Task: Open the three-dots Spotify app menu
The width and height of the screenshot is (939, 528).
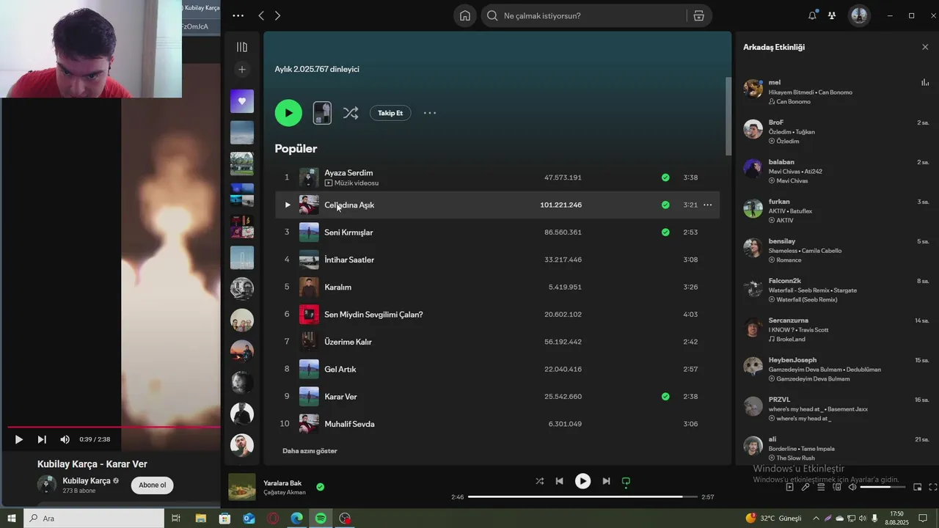Action: coord(238,15)
